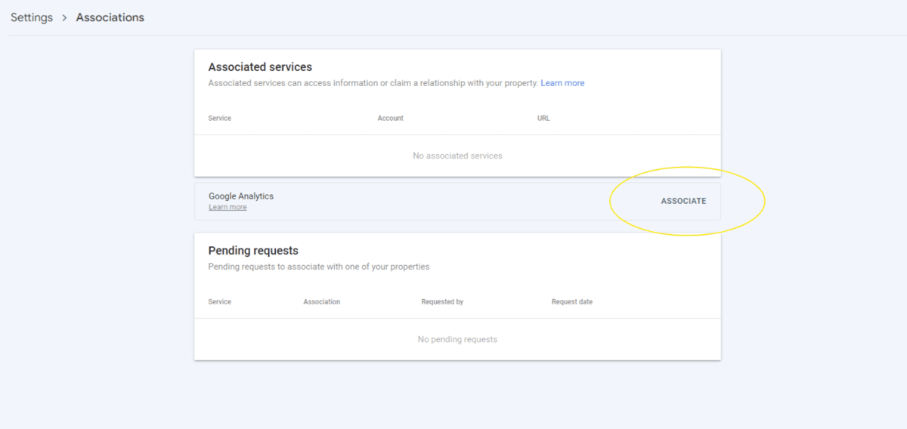Image resolution: width=907 pixels, height=429 pixels.
Task: Click the No associated services message
Action: pos(457,156)
